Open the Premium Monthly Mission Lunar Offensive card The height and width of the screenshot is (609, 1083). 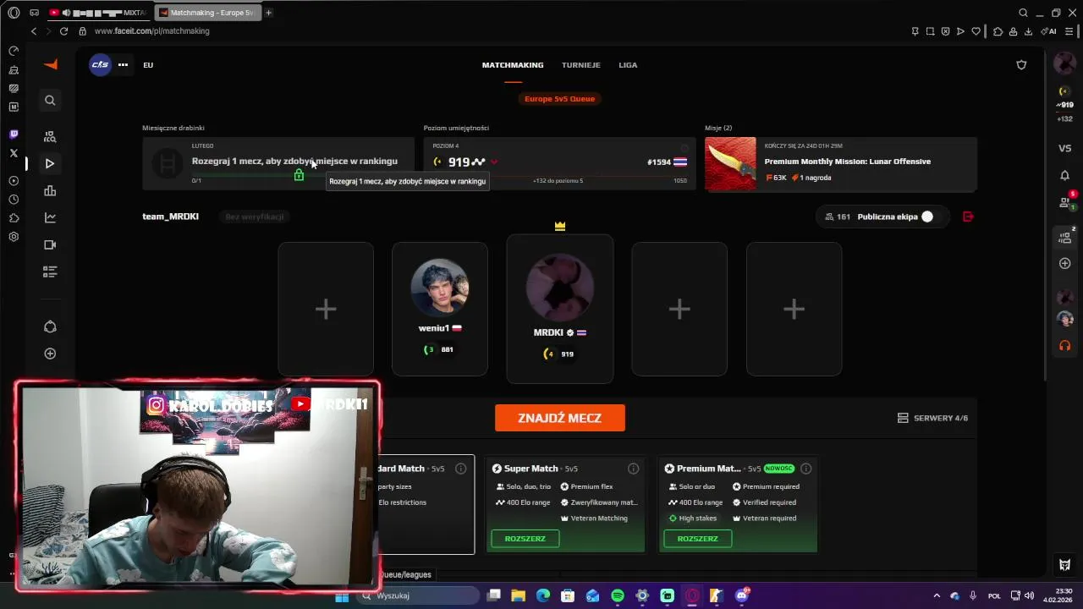pyautogui.click(x=841, y=163)
